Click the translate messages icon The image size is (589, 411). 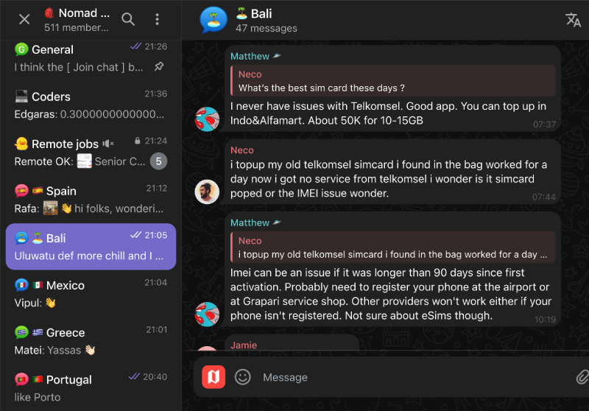(x=573, y=20)
